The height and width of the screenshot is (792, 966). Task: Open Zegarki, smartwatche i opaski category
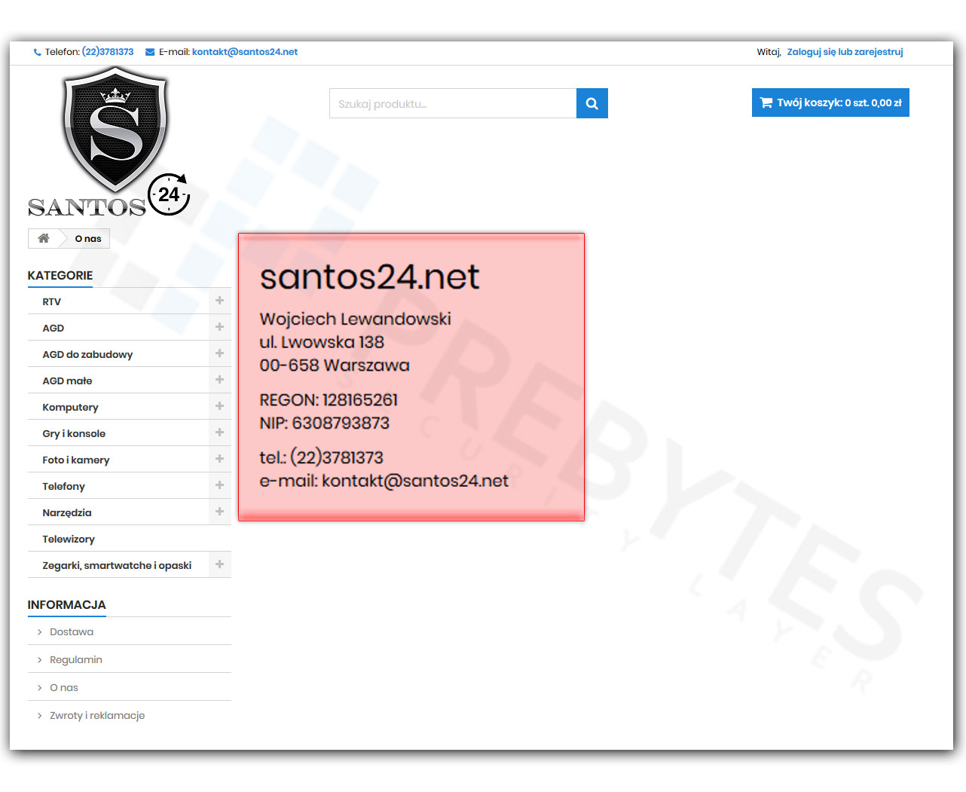tap(117, 565)
